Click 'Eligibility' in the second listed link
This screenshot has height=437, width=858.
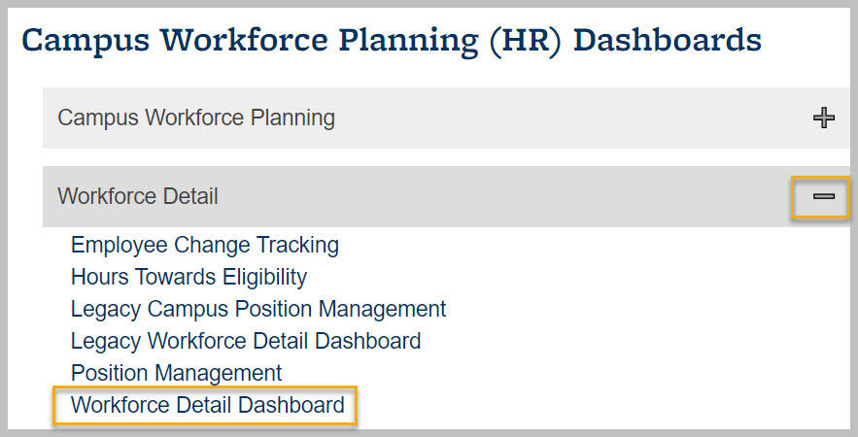[265, 277]
